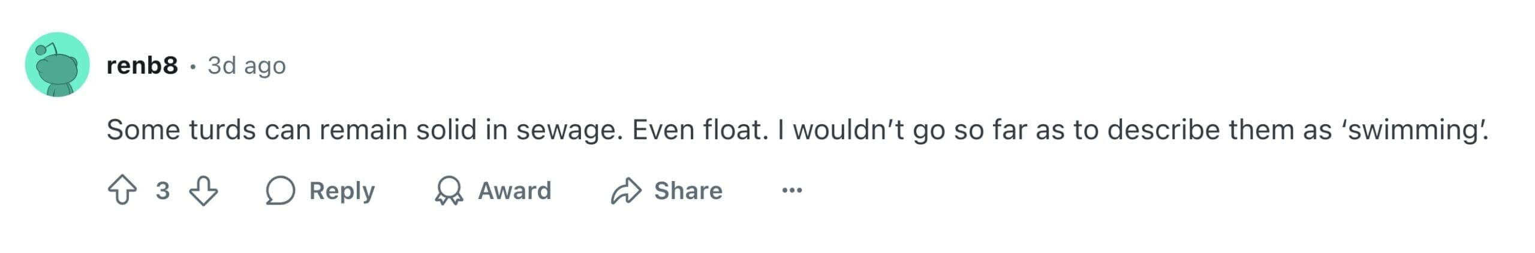Click the phrase 'Even float' in the comment
Image resolution: width=1535 pixels, height=253 pixels.
pos(699,130)
